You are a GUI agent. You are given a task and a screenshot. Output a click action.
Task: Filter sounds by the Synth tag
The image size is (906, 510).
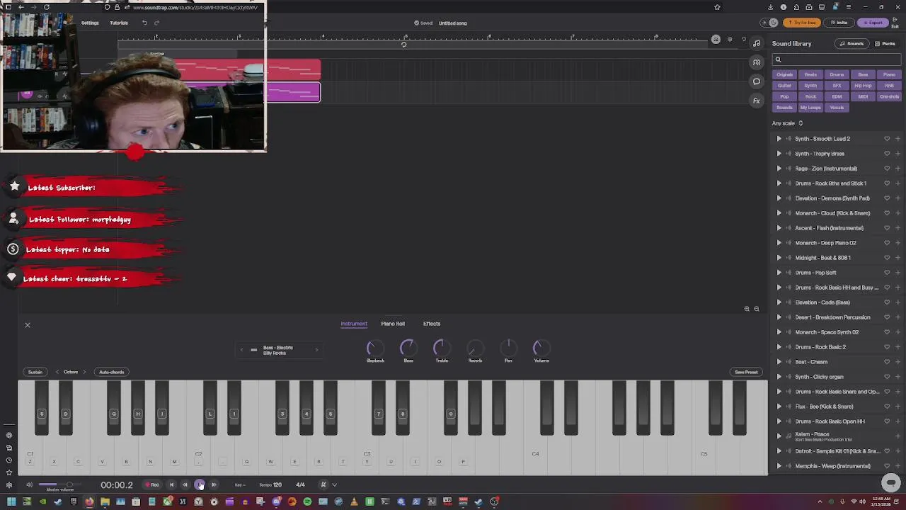(810, 86)
